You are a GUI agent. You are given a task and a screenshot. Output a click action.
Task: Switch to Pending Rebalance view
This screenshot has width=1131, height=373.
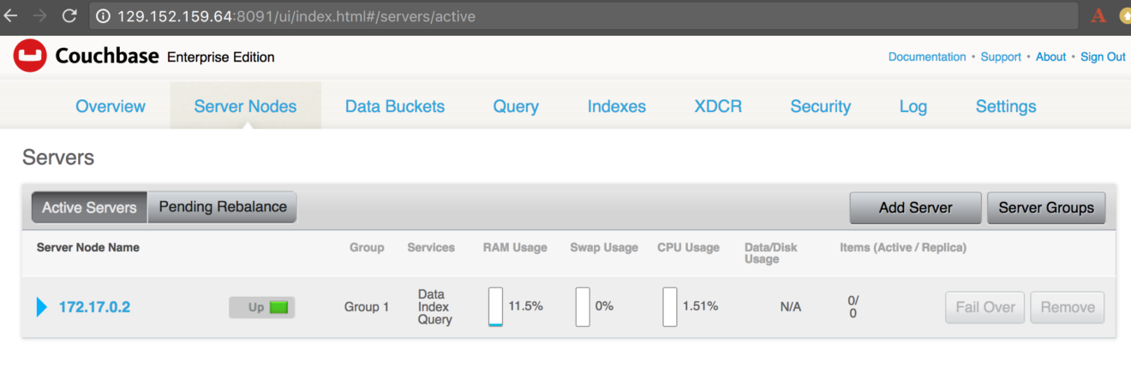(x=222, y=207)
